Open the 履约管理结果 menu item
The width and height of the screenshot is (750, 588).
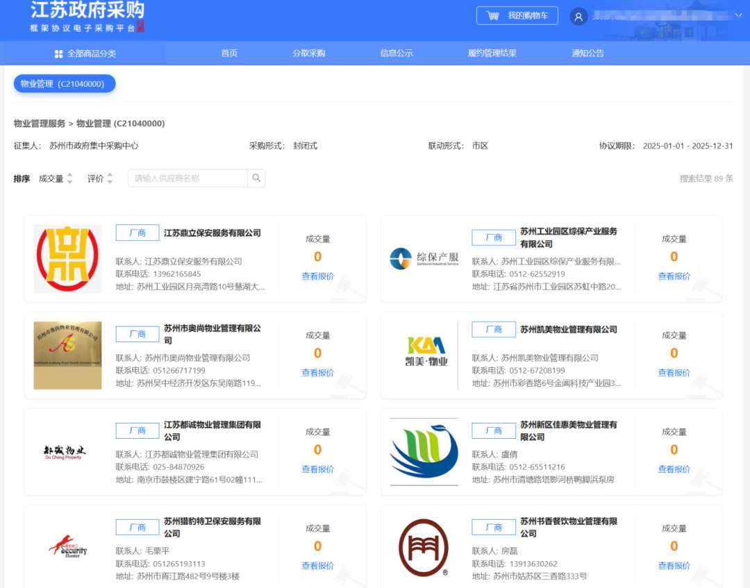click(492, 53)
